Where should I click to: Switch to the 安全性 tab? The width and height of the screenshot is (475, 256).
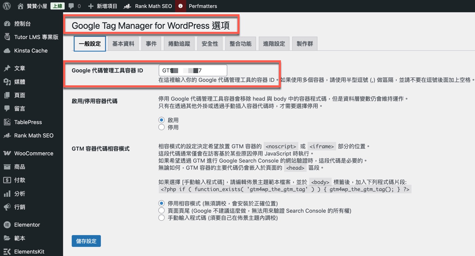tap(210, 44)
